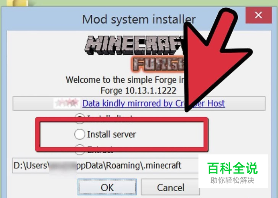Click the orange Forge logo

click(x=159, y=64)
